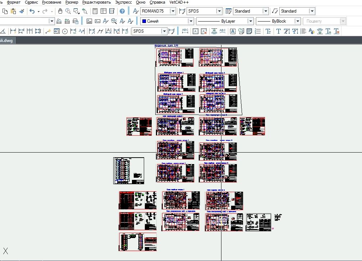
Task: Open the SPDS dropdown in the dimension toolbar
Action: pos(164,31)
